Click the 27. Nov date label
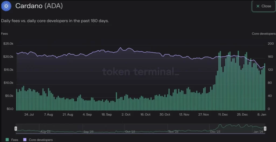The image size is (276, 142). tap(204, 114)
